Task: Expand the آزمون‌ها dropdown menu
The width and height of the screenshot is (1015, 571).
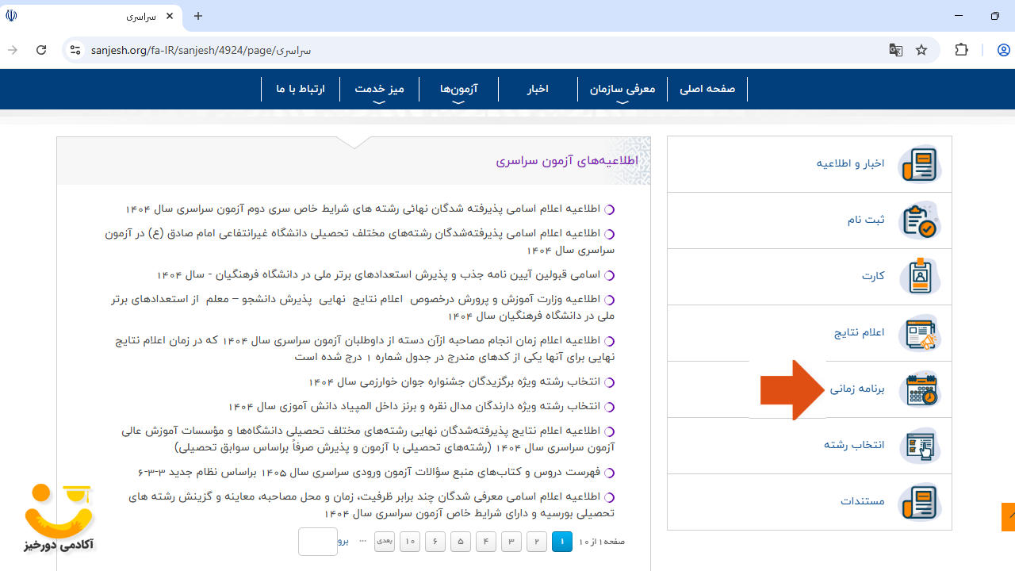Action: point(458,89)
